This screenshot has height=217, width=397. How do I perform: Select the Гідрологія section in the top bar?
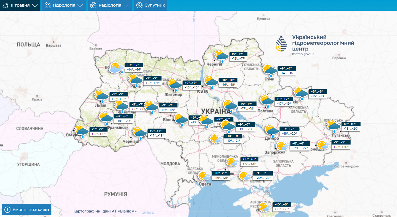[x=65, y=5]
